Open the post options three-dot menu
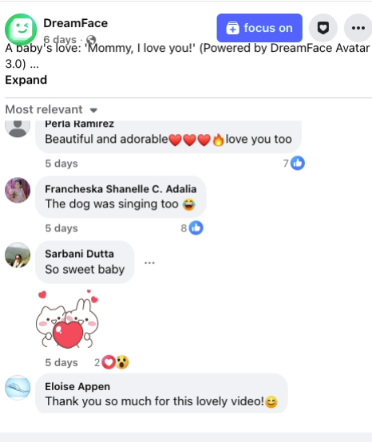 (x=358, y=28)
